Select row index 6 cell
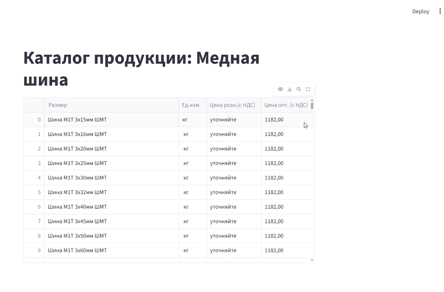Screen dimensions: 444x292 click(34, 207)
